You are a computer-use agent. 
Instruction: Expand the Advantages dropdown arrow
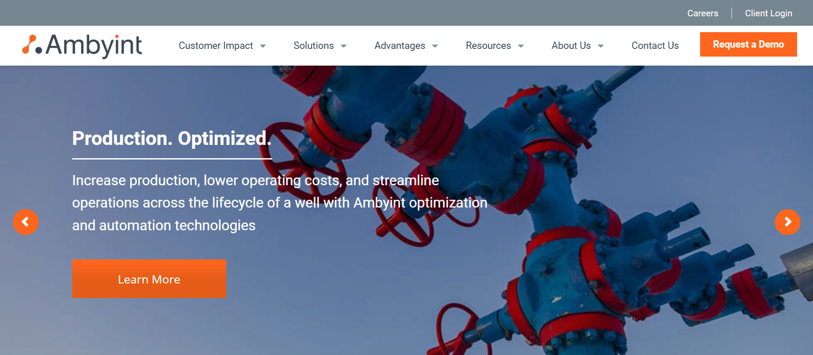click(435, 46)
